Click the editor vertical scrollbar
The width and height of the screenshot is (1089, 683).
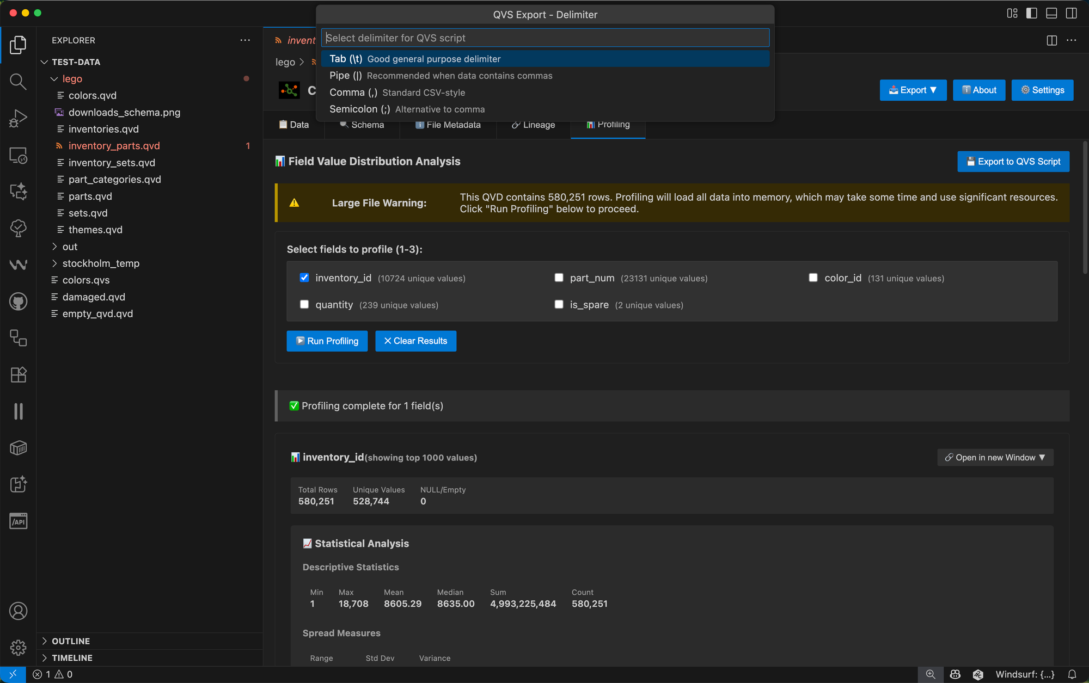tap(1085, 207)
